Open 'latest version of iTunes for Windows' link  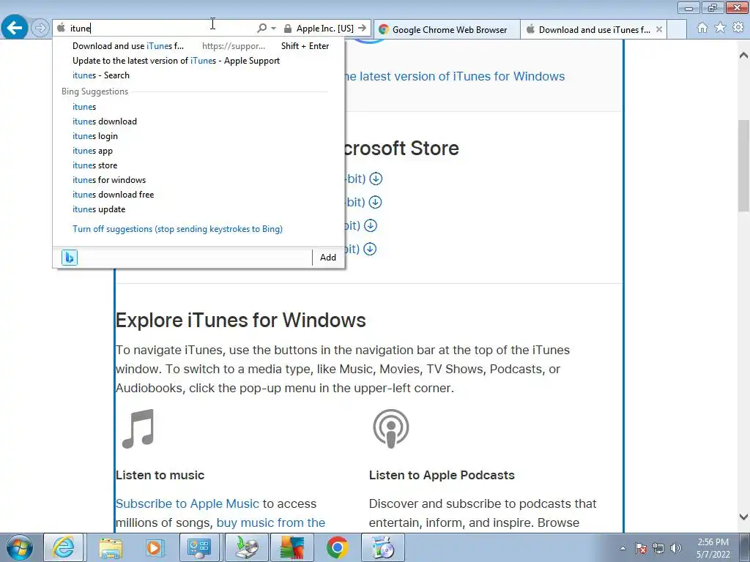[x=455, y=76]
